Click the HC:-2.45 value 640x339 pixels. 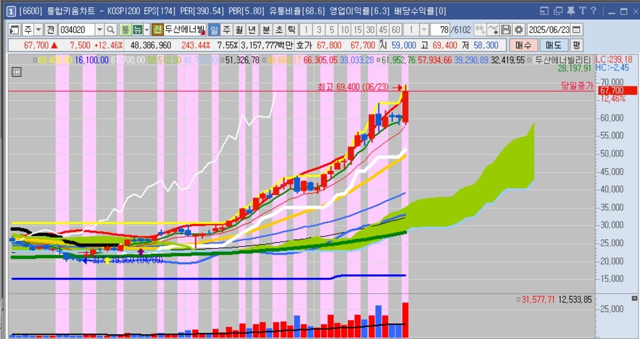(x=612, y=67)
